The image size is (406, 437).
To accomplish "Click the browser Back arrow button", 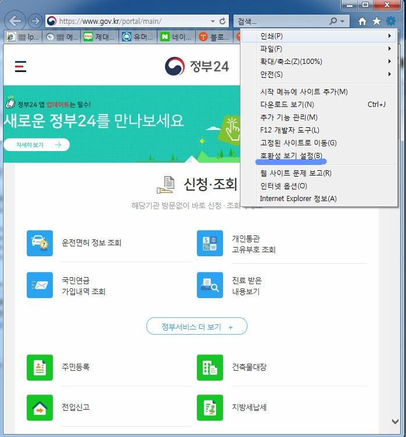I will tap(15, 20).
